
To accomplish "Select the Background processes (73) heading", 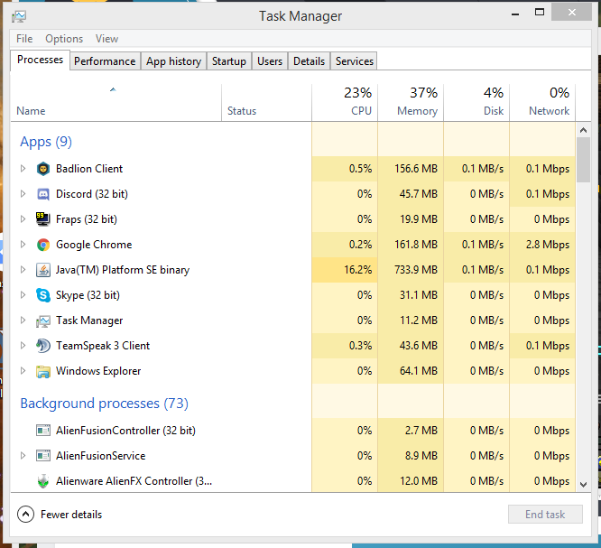I will [105, 404].
